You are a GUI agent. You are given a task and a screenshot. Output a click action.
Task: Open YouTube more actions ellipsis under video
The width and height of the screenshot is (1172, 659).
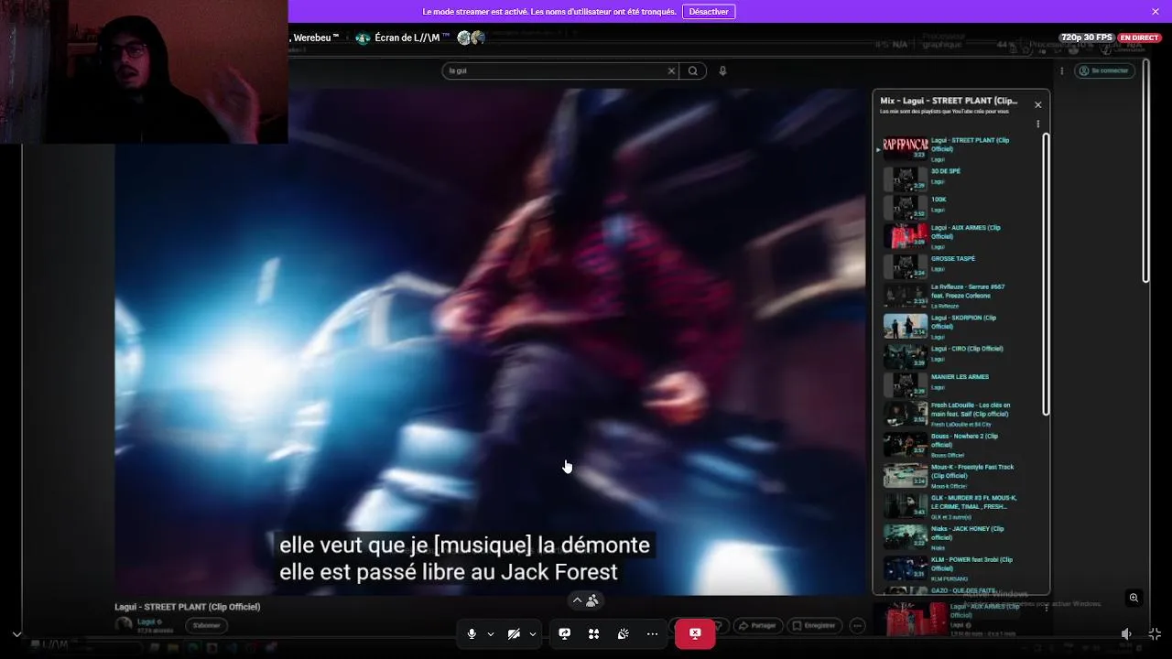point(857,625)
